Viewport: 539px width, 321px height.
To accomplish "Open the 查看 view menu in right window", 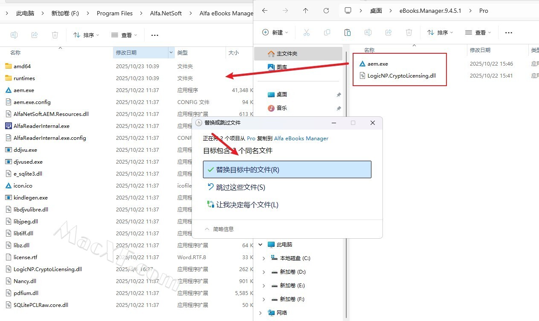I will tap(478, 32).
